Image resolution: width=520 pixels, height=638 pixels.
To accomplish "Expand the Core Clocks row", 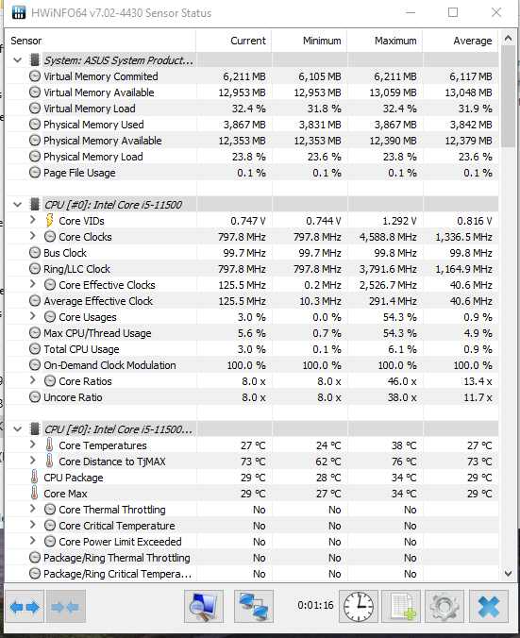I will click(33, 236).
